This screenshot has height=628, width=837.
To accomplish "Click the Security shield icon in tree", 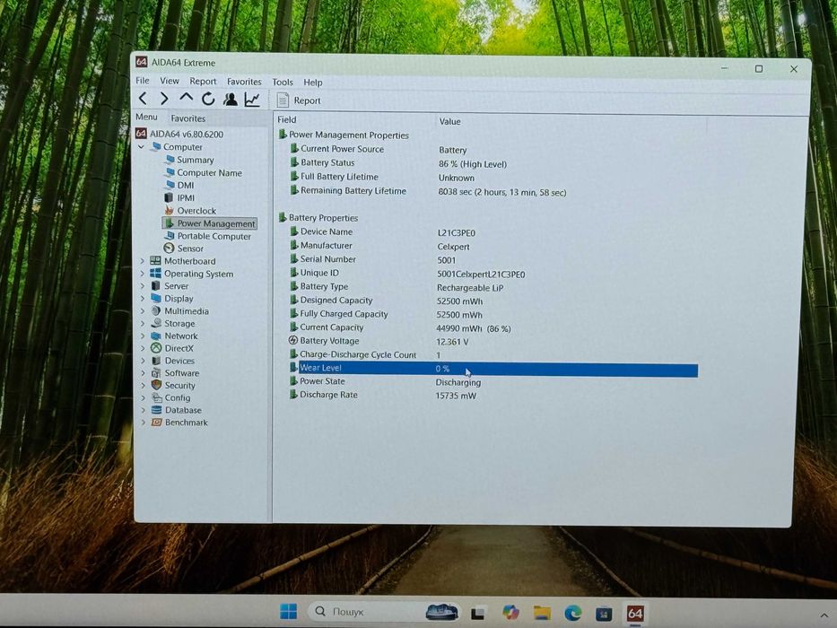I will point(156,385).
